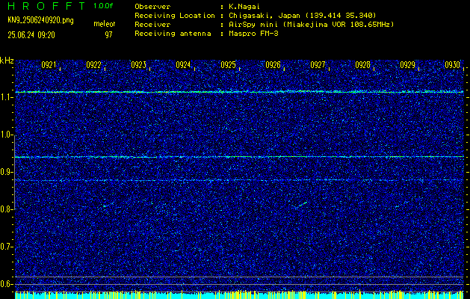Click the date stamp 25.06.24 09:20
The width and height of the screenshot is (470, 299).
31,35
